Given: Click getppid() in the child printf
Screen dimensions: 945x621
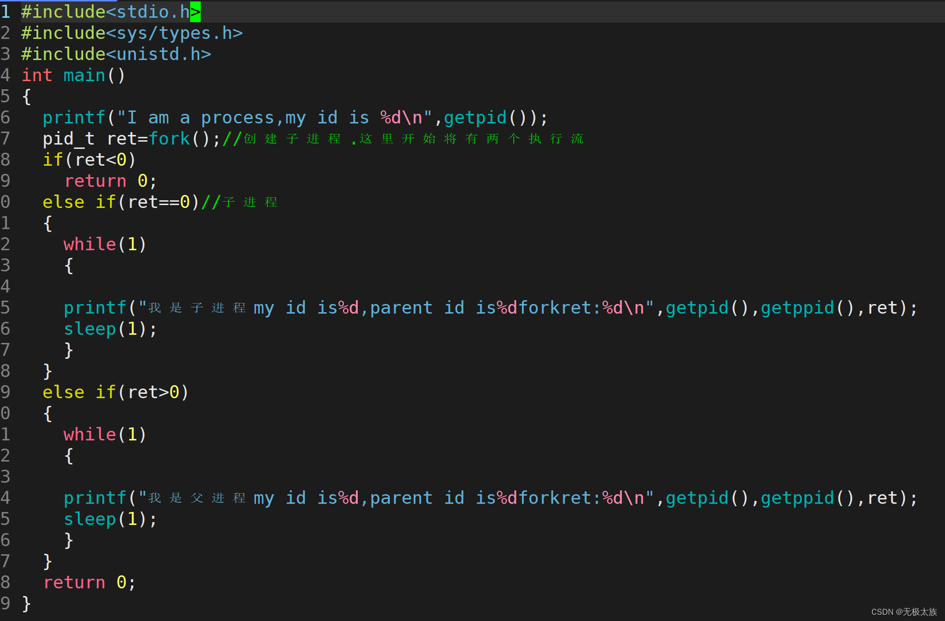Looking at the screenshot, I should pyautogui.click(x=808, y=308).
